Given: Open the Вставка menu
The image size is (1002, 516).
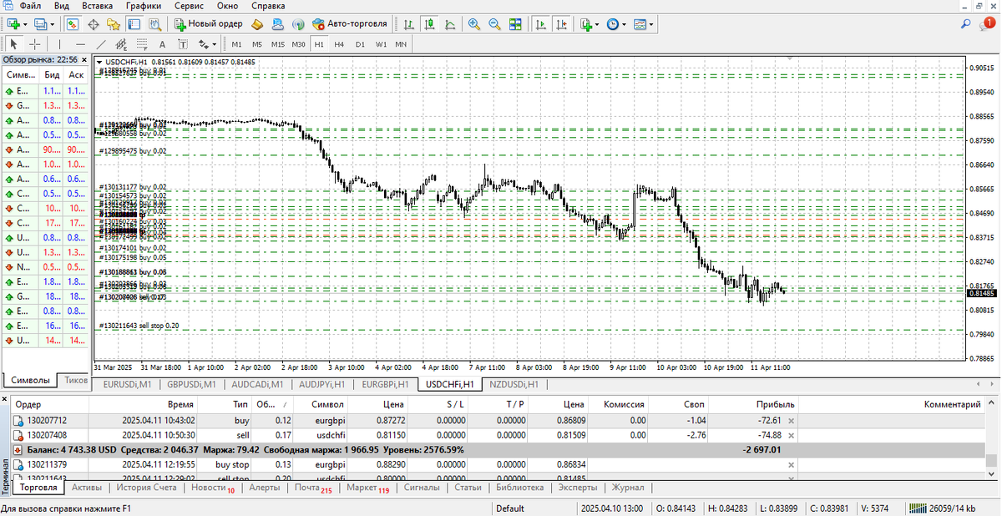Looking at the screenshot, I should coord(99,6).
